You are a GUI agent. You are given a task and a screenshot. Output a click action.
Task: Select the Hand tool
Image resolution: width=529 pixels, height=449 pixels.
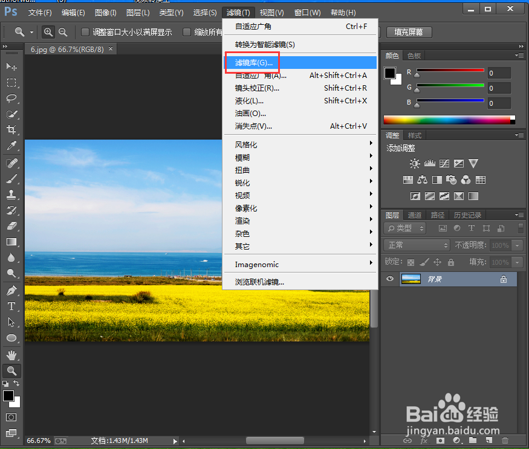(11, 355)
